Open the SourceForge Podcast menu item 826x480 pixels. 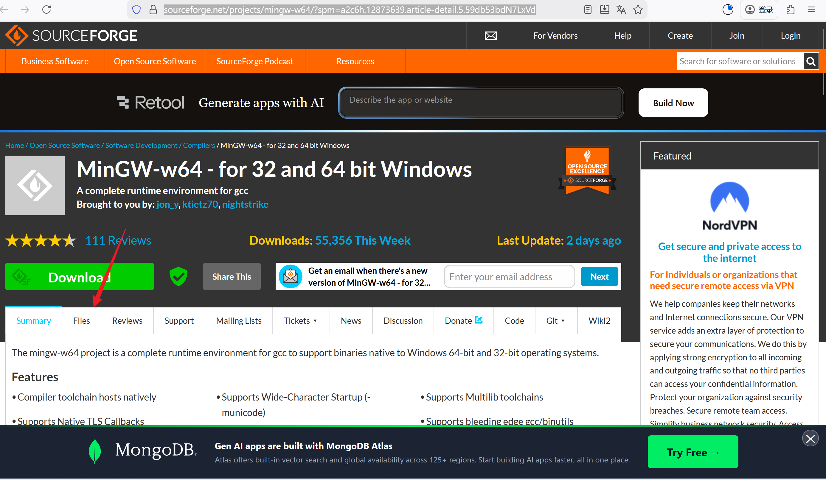point(255,61)
